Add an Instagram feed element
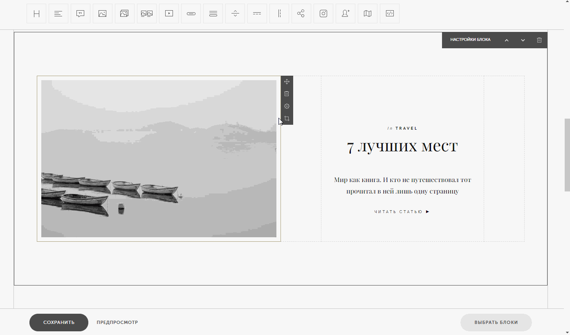 (323, 13)
